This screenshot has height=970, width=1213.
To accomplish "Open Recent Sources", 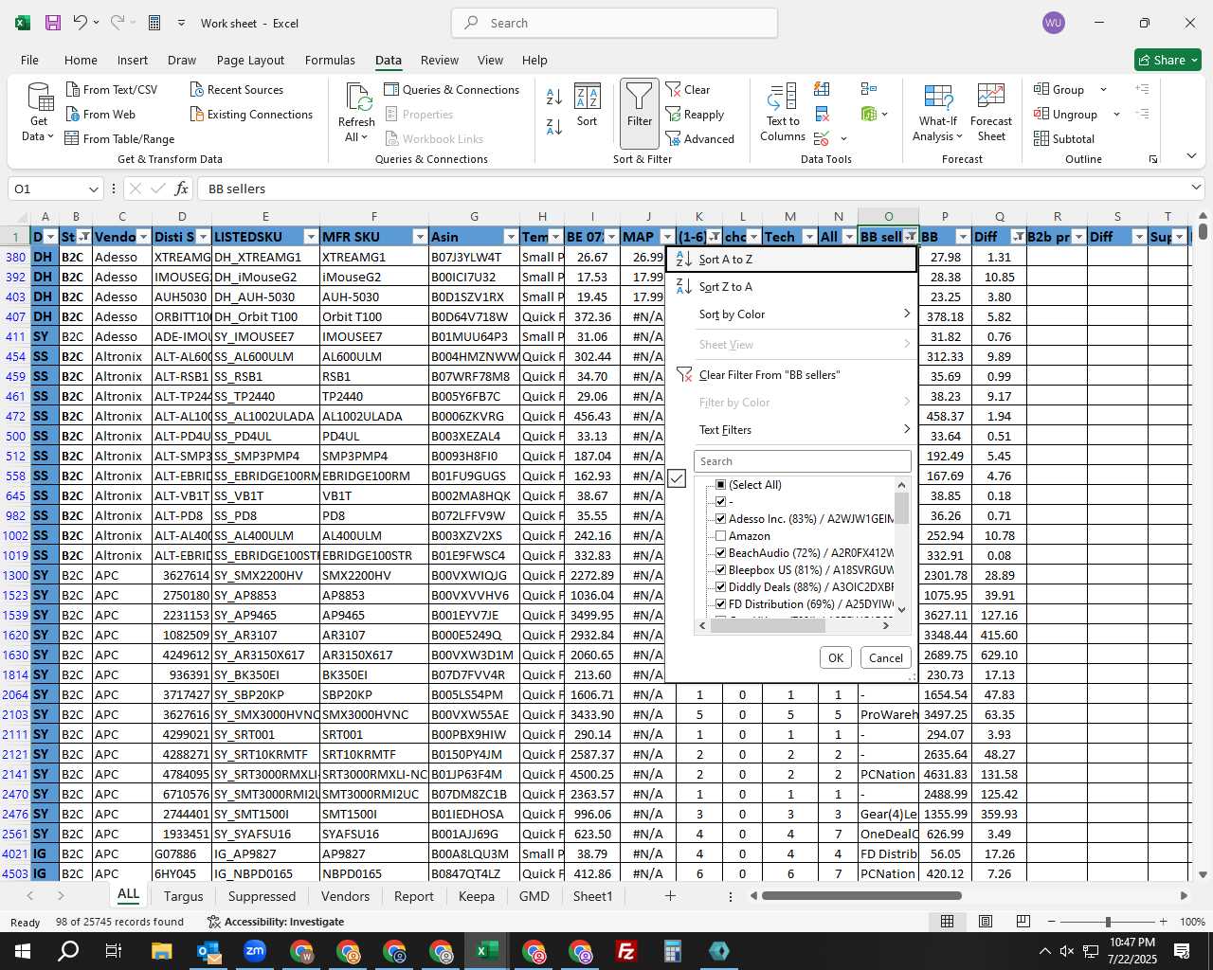I will (x=236, y=89).
